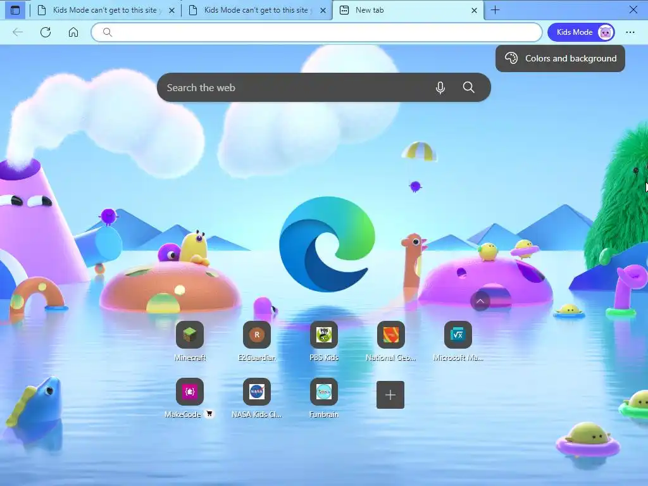Add a new quick link tile
The height and width of the screenshot is (486, 648).
coord(390,395)
